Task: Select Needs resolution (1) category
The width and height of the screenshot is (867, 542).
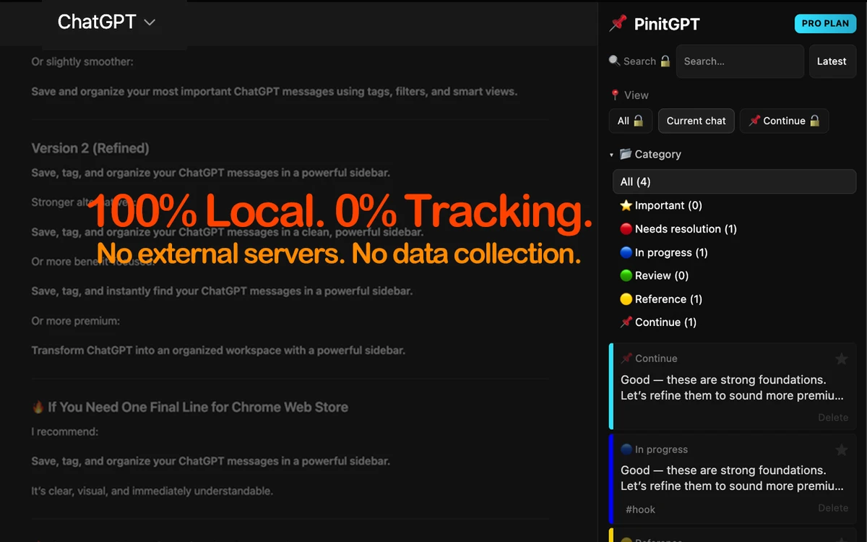Action: pos(734,229)
